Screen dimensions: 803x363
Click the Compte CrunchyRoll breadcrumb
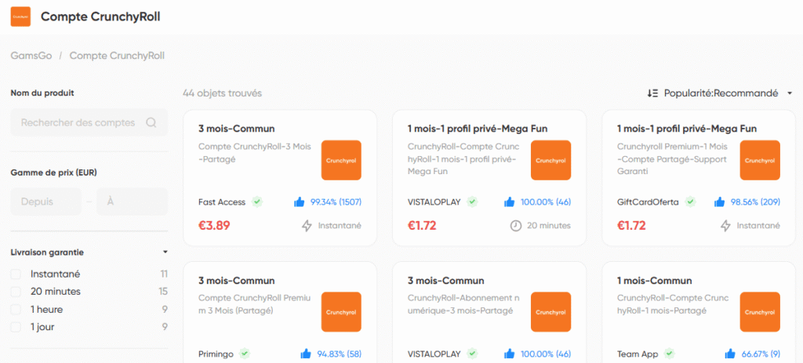point(117,56)
